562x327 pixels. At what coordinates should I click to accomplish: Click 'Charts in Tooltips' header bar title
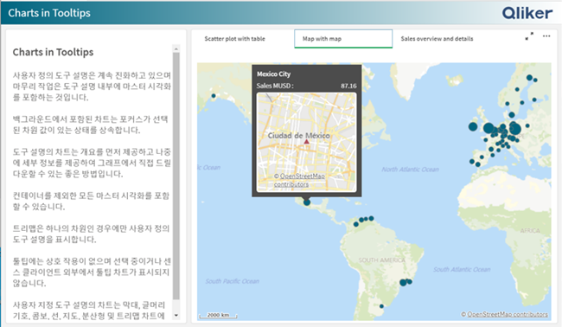pos(49,13)
